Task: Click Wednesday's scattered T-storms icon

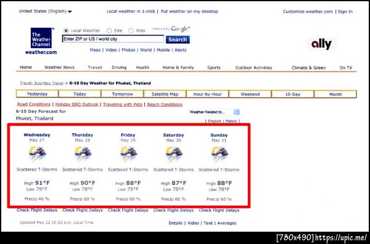Action: coord(37,153)
